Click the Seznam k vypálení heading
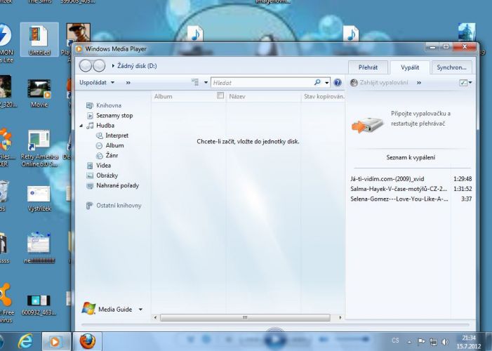The image size is (492, 351). 411,158
